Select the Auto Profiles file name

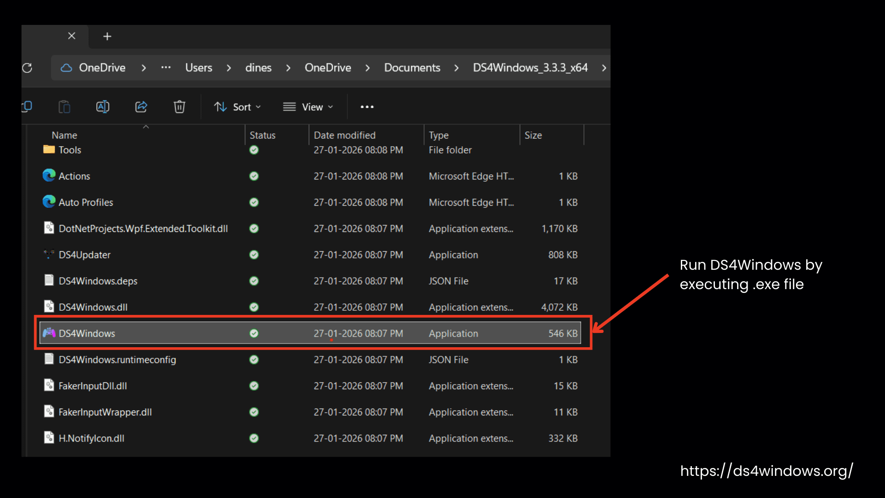86,202
